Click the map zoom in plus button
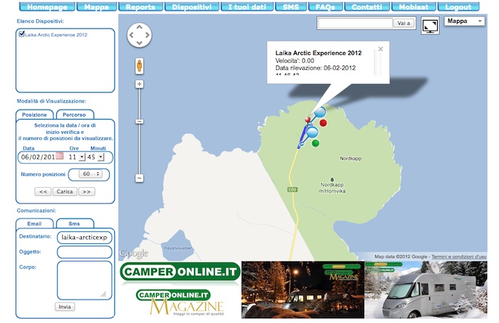The image size is (499, 323). point(140,84)
